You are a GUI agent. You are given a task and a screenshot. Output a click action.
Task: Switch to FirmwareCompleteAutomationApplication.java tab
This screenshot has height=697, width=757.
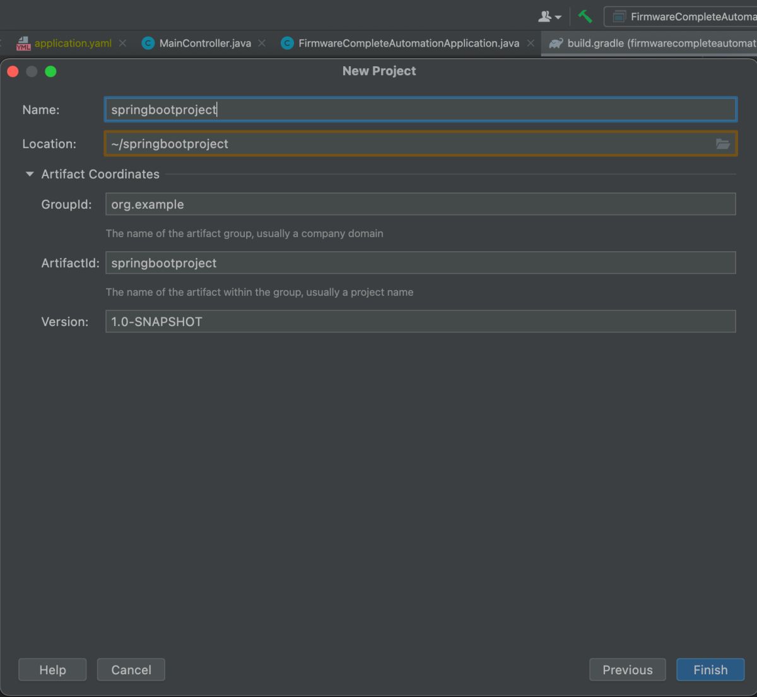[x=409, y=43]
